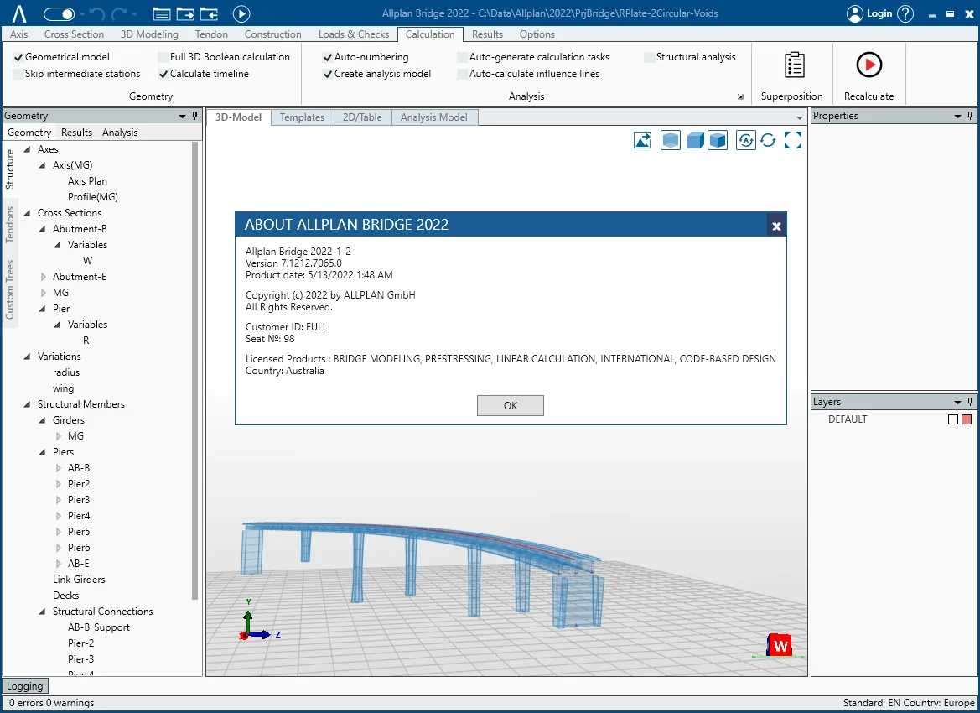
Task: Open Geometry panel dropdown arrow
Action: [x=183, y=117]
